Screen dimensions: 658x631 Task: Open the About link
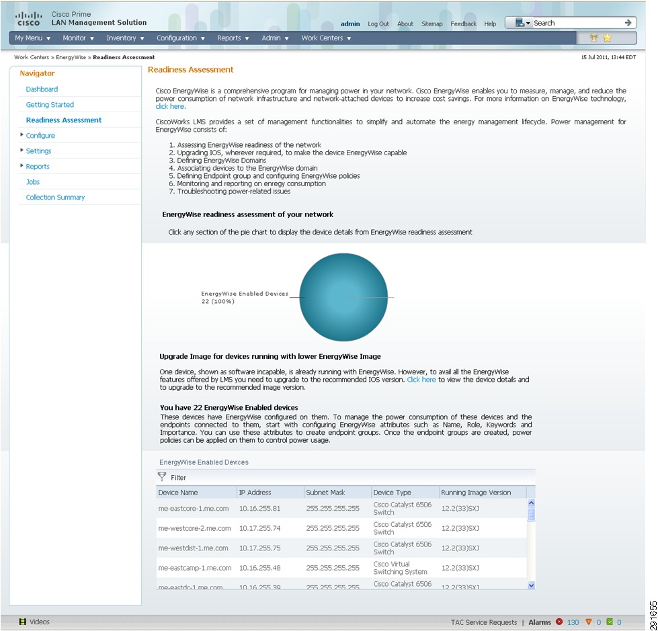pos(405,24)
